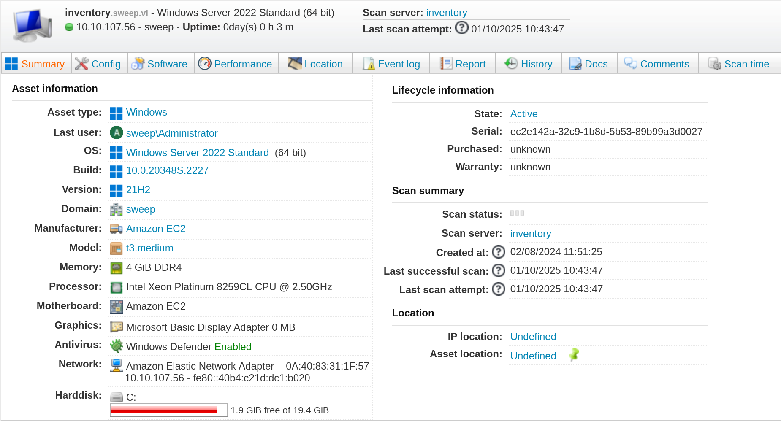
Task: Click the question mark icon in header scan attempt
Action: 461,28
